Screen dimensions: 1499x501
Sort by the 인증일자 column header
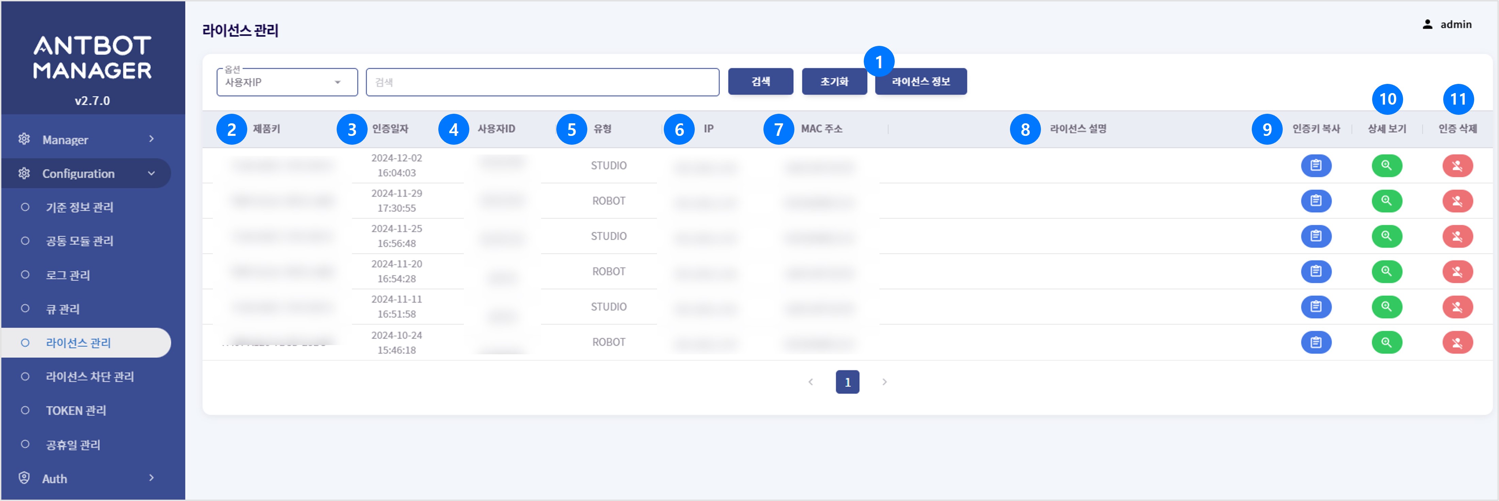pos(390,129)
